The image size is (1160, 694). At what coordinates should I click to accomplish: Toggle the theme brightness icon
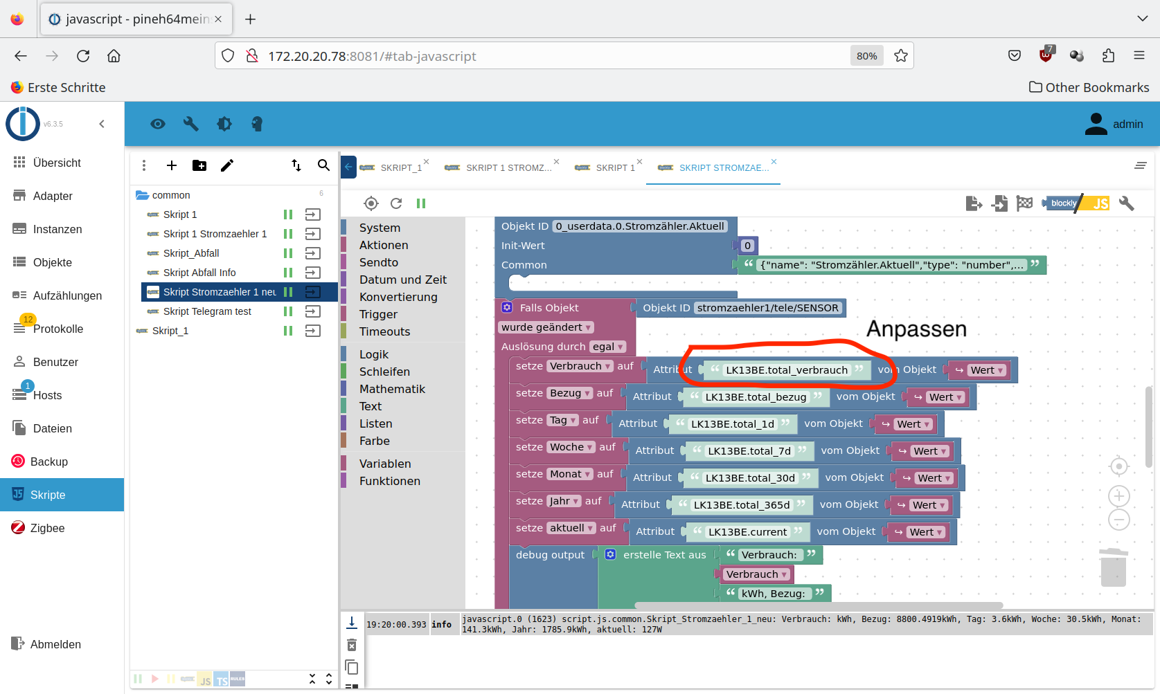pyautogui.click(x=224, y=124)
